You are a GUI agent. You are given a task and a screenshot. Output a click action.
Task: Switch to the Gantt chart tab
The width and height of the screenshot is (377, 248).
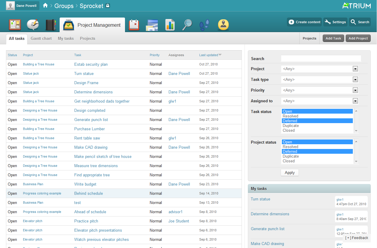[x=41, y=39]
